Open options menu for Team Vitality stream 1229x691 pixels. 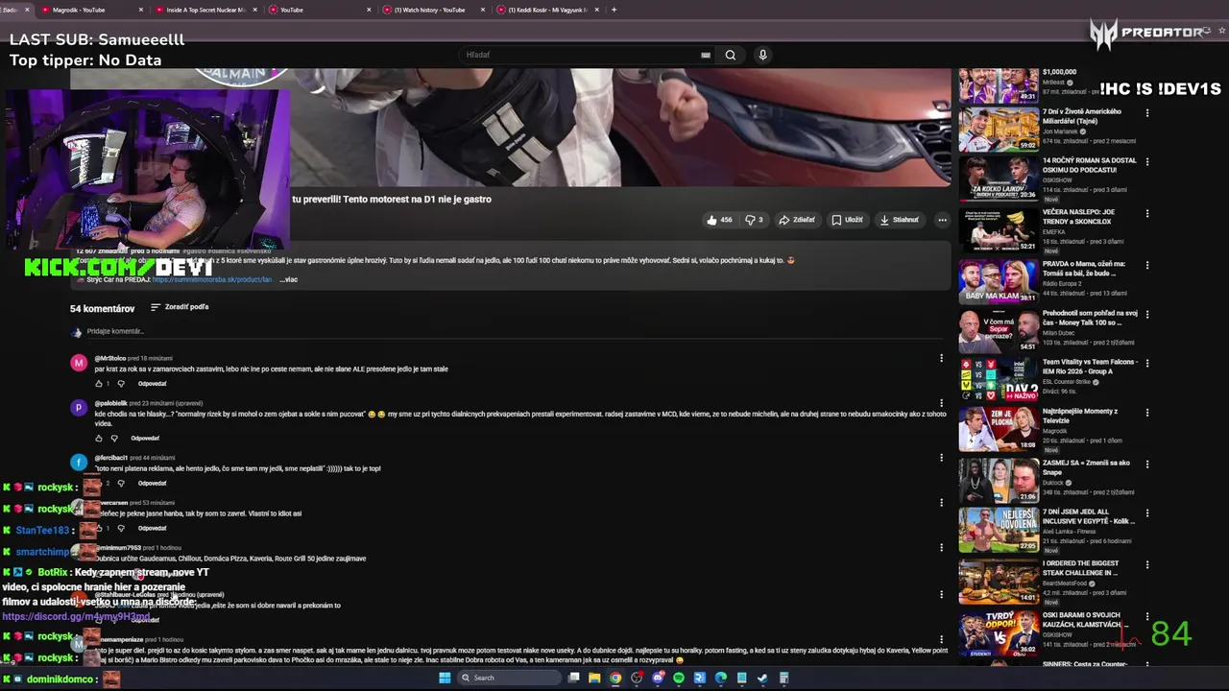tap(1146, 364)
